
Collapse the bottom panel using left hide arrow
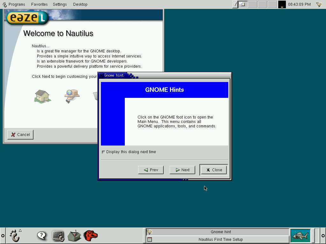tap(3, 236)
